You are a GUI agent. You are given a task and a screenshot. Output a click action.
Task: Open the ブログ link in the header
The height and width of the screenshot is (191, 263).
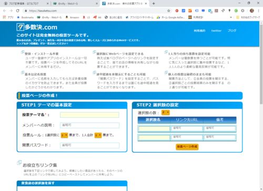click(x=232, y=31)
